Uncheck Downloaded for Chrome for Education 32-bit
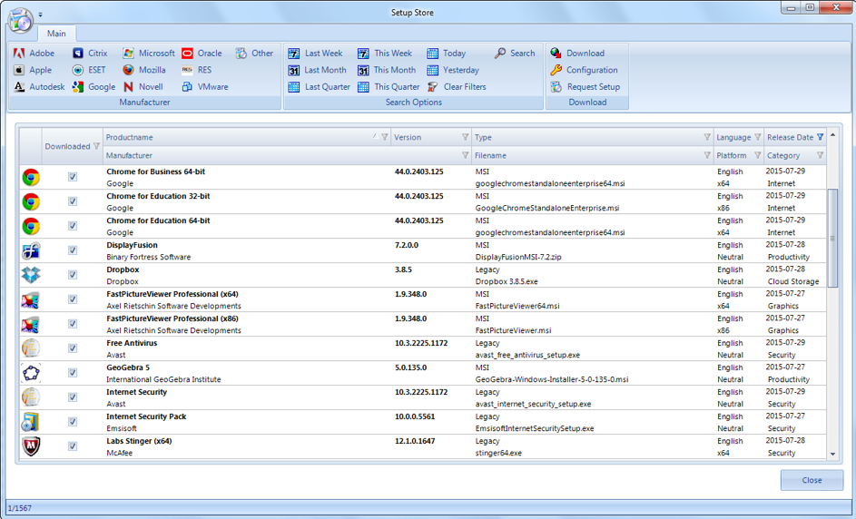 73,201
